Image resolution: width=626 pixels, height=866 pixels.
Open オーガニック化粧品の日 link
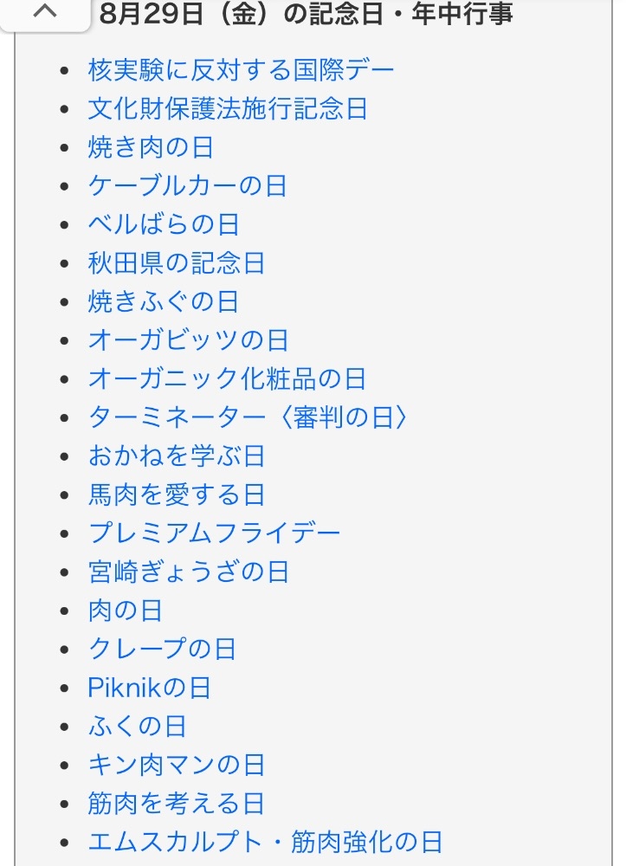[227, 378]
